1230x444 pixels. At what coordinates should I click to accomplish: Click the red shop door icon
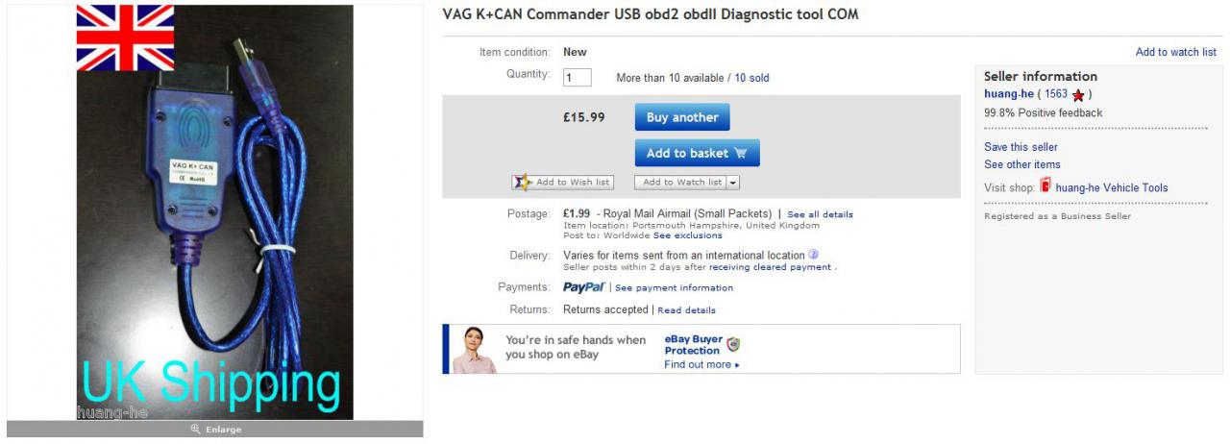[x=1045, y=186]
